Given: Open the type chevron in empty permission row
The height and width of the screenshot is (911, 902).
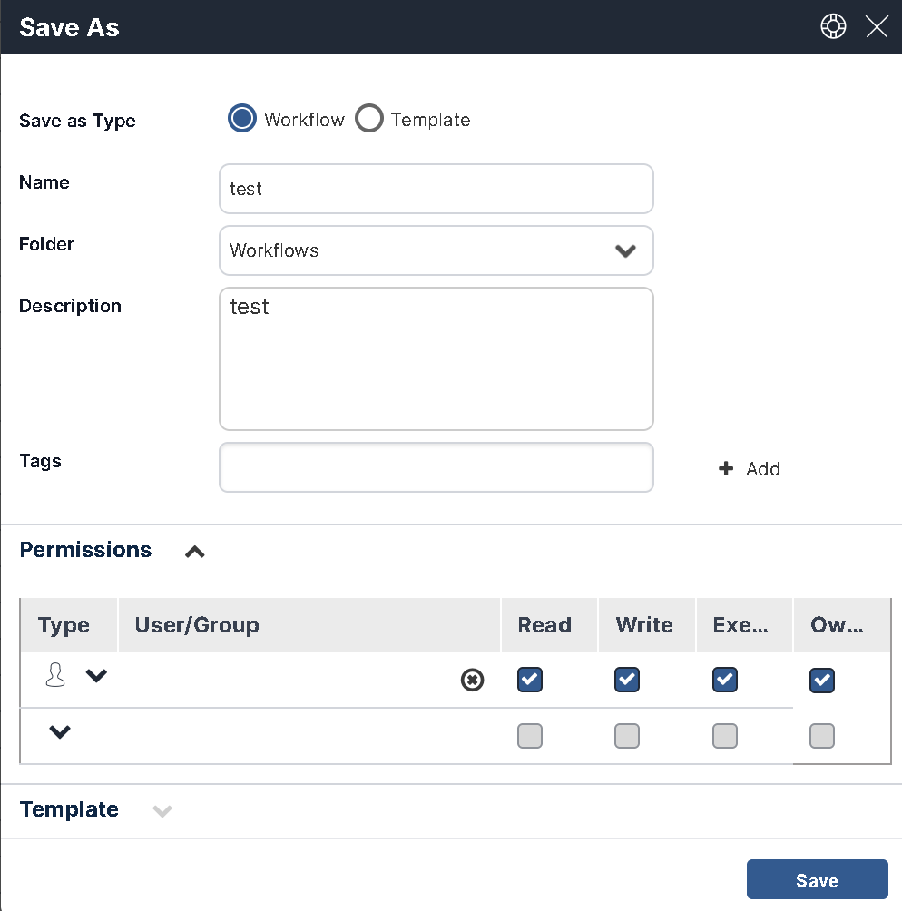Looking at the screenshot, I should (59, 731).
